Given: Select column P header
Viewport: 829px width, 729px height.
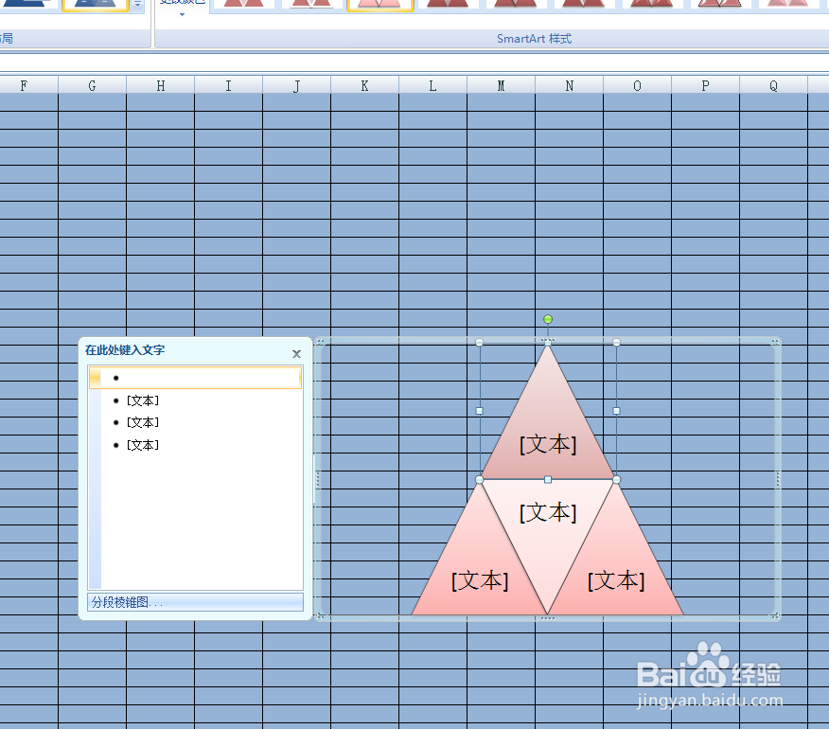Looking at the screenshot, I should coord(705,85).
